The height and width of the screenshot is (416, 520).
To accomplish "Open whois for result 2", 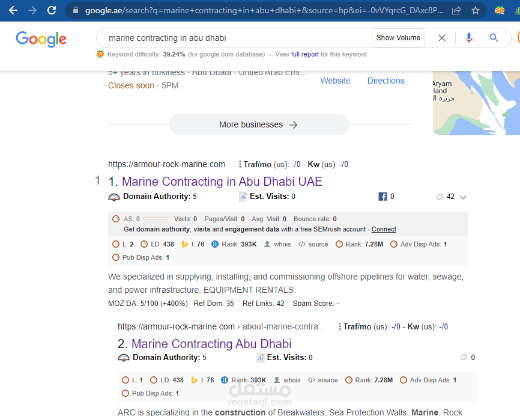I will (x=287, y=380).
